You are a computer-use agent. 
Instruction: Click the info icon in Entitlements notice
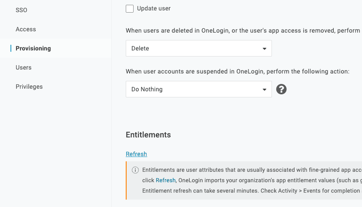[x=135, y=170]
